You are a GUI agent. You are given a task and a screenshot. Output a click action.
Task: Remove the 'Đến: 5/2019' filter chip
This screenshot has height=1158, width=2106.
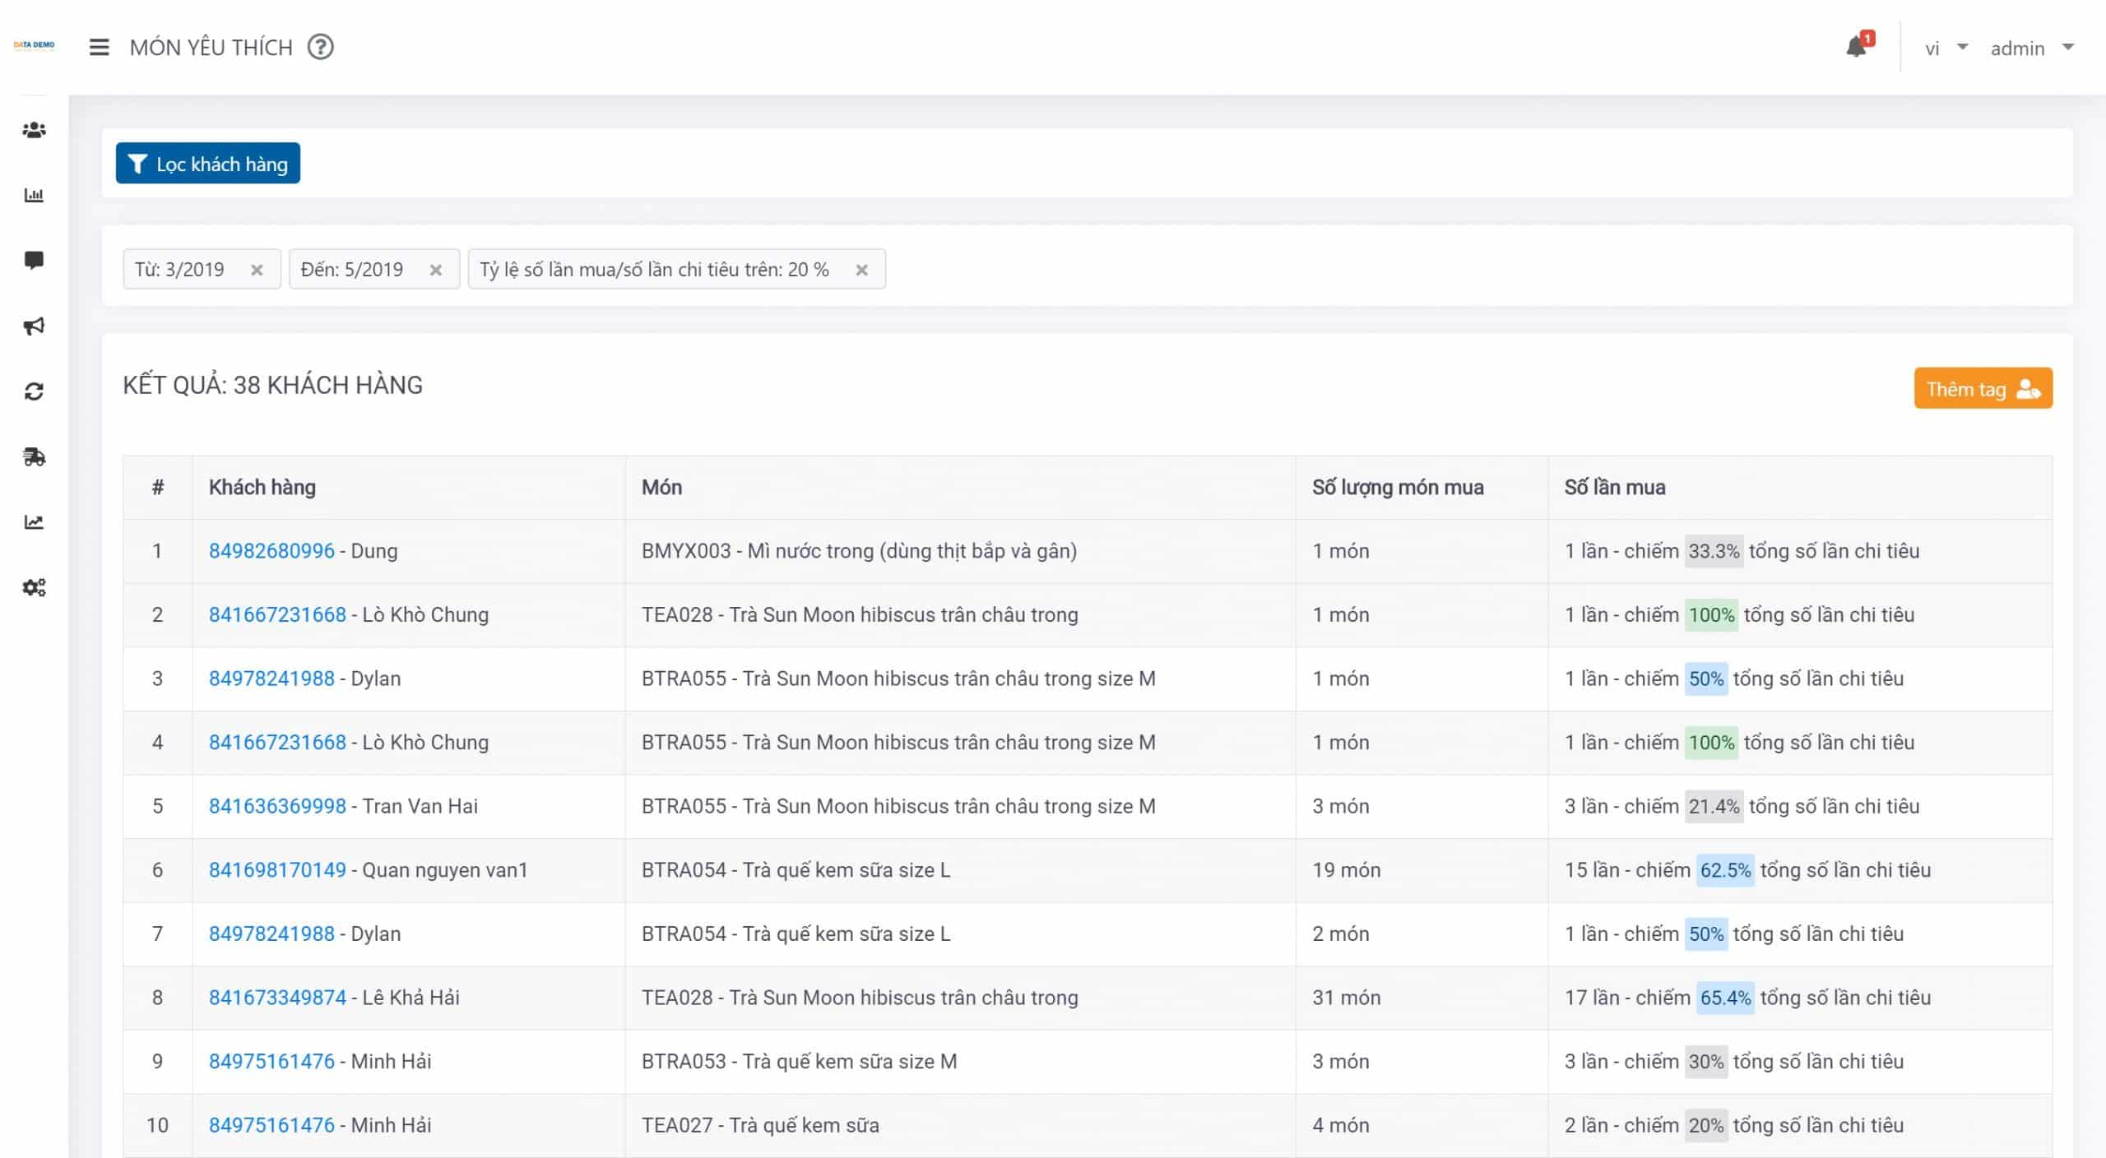coord(436,270)
